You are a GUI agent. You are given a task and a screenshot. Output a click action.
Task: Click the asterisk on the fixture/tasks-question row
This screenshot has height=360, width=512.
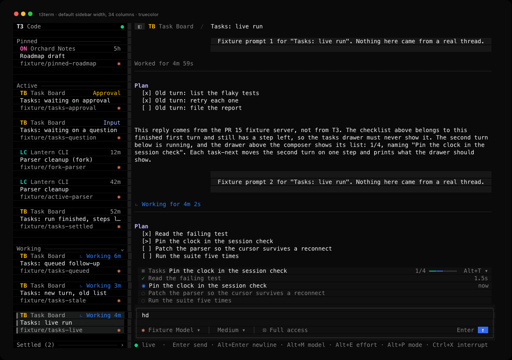pos(119,138)
